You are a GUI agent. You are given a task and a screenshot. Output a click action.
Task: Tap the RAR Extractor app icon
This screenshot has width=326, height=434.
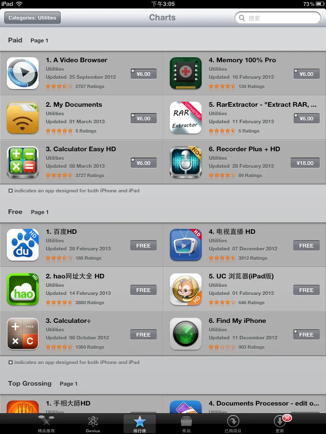[x=186, y=118]
